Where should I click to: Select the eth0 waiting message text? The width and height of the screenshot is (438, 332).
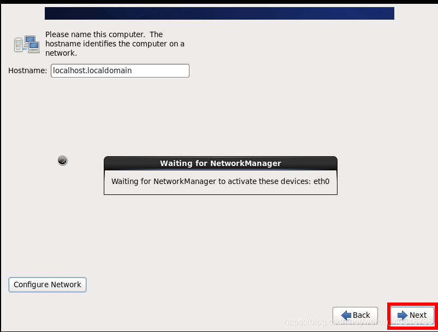(221, 181)
